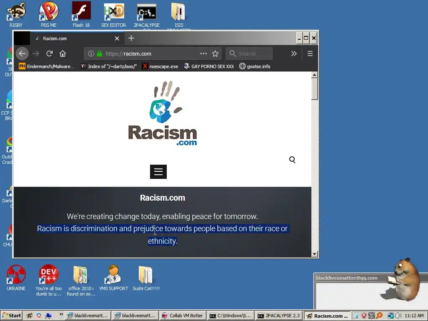The height and width of the screenshot is (321, 428).
Task: Click the green padlock in the address bar
Action: tap(99, 53)
